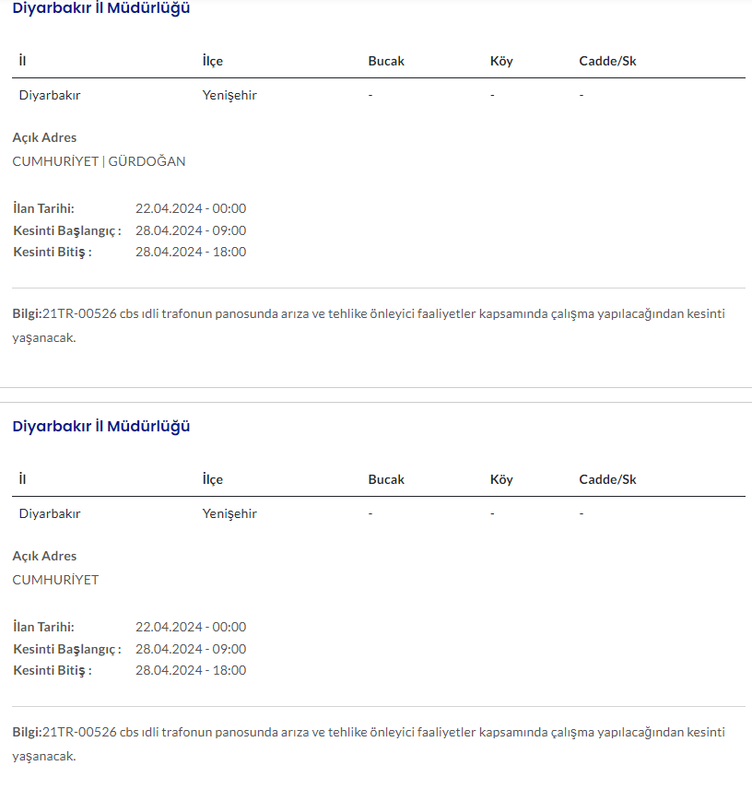
Task: Click the first İlan Tarihi label
Action: coord(43,208)
